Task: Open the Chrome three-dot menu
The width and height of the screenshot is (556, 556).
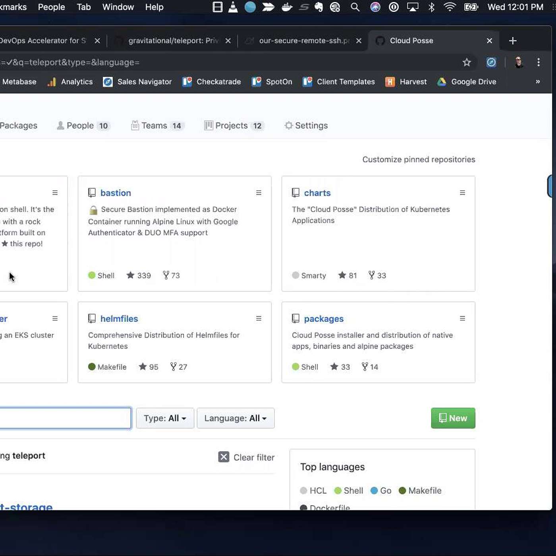Action: coord(539,62)
